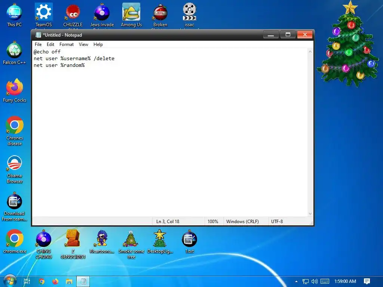Click the Notepad icon in the title bar

pos(38,35)
